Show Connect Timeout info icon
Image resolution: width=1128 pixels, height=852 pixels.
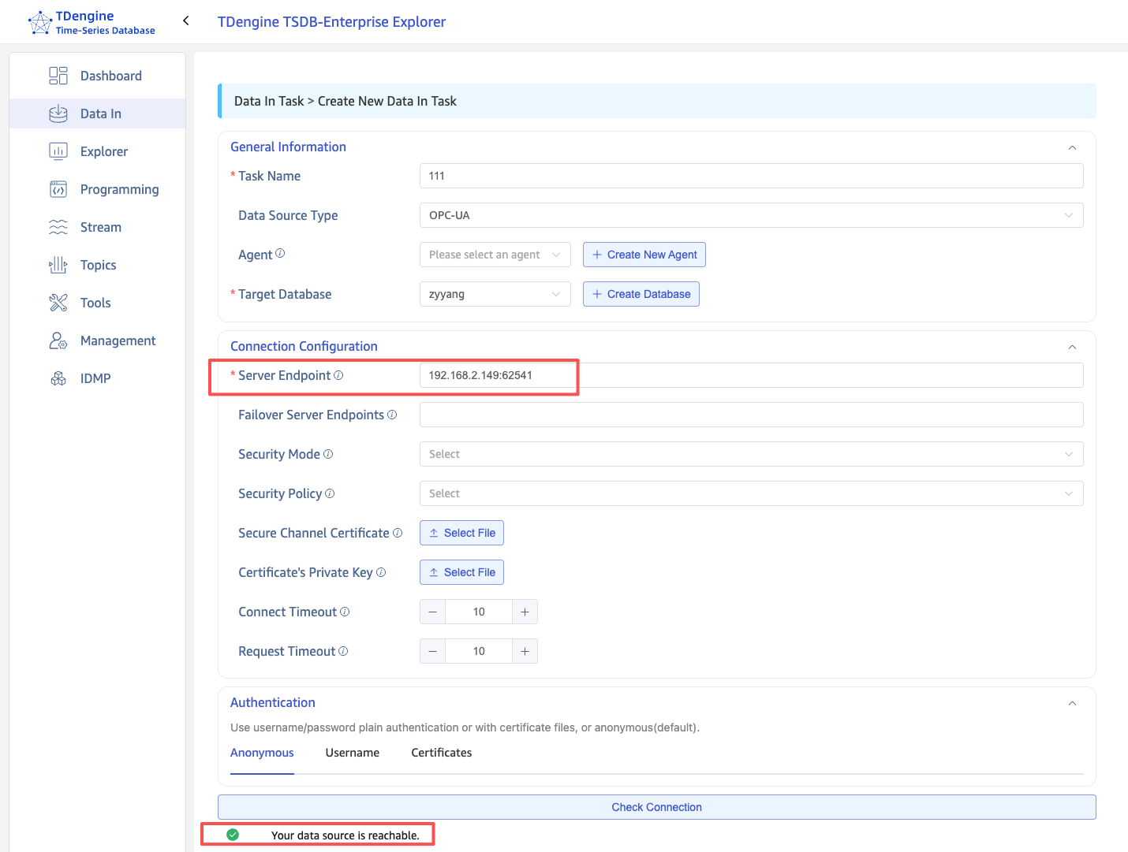coord(345,612)
